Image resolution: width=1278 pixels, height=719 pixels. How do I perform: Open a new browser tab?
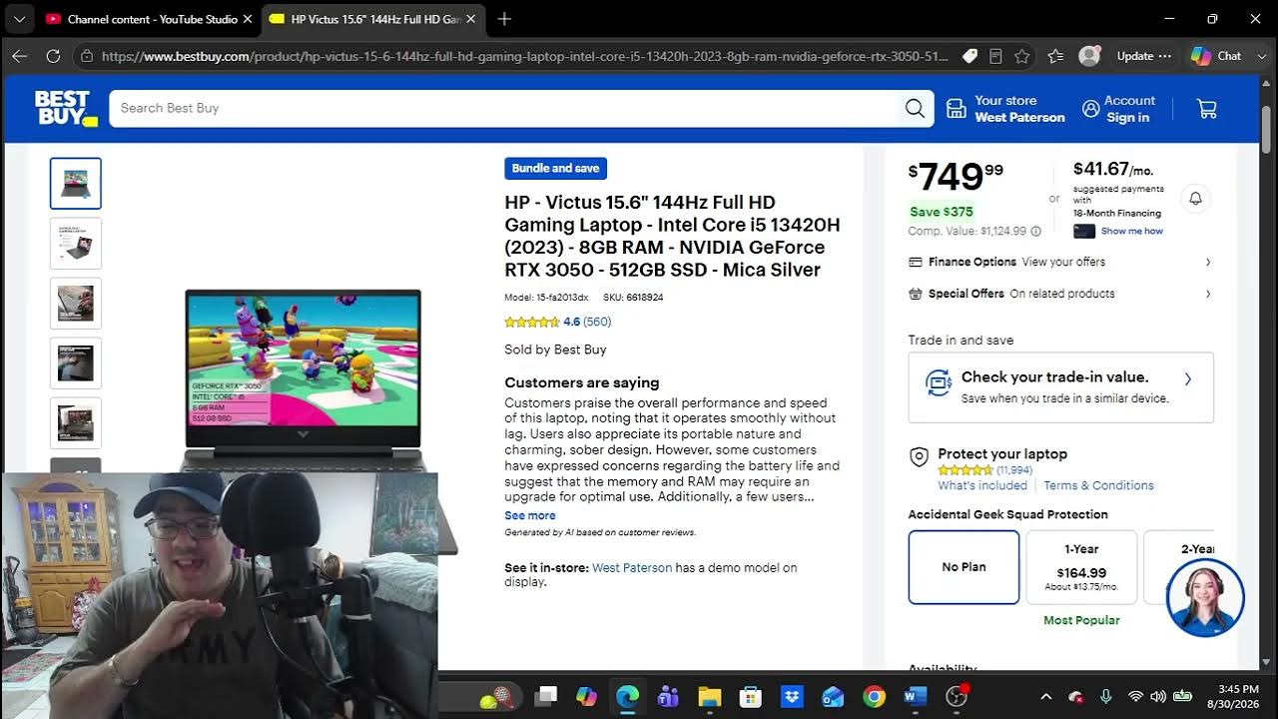pos(504,19)
